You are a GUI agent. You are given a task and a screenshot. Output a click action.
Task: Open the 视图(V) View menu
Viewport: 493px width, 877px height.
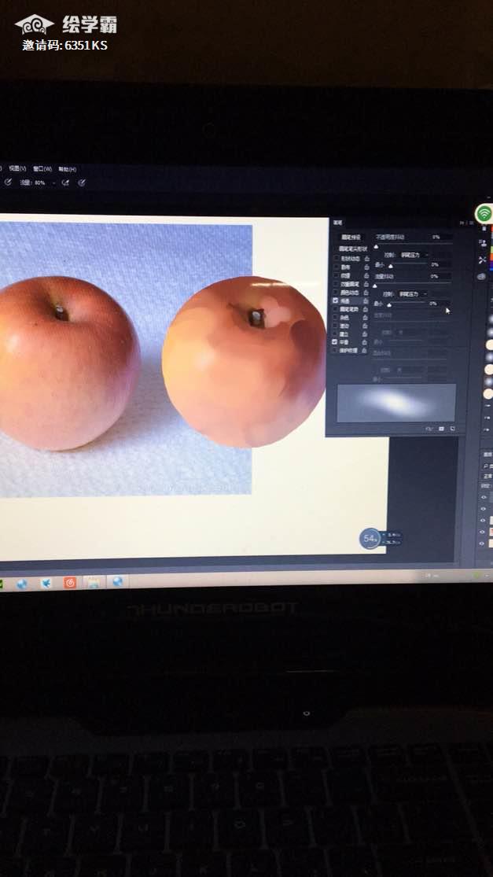tap(17, 168)
